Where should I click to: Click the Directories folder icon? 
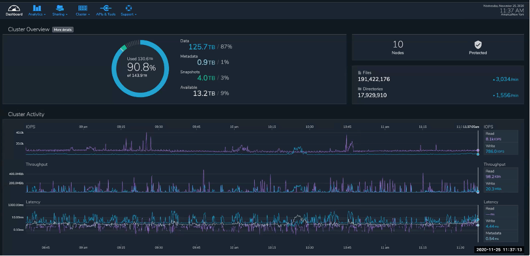tap(360, 89)
